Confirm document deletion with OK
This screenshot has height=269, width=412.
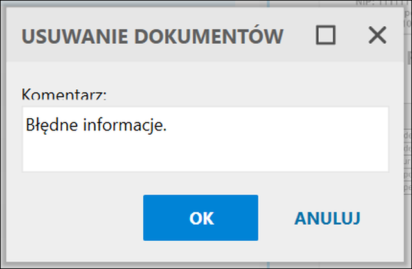[x=201, y=218]
